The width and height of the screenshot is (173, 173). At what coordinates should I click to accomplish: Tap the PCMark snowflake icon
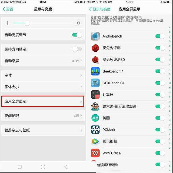[x=95, y=130]
